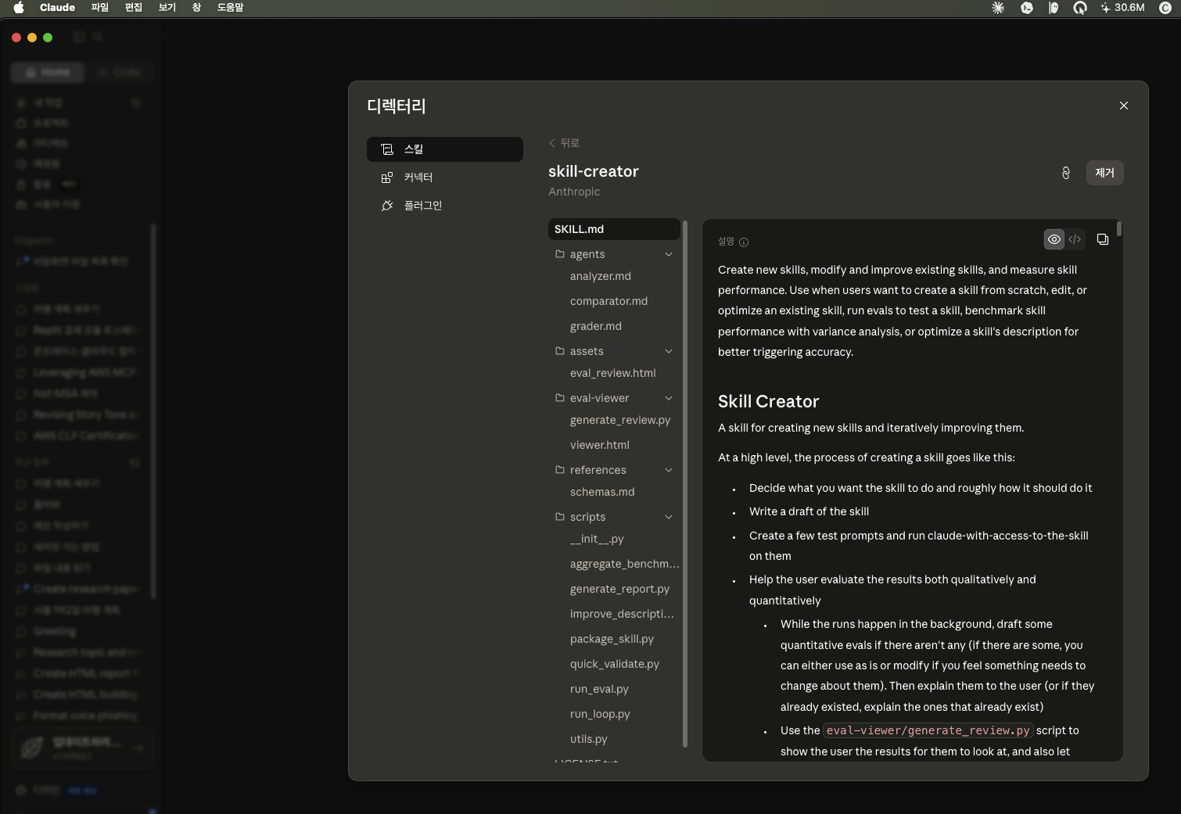The width and height of the screenshot is (1181, 814).
Task: Open the 파일 menu
Action: (x=100, y=8)
